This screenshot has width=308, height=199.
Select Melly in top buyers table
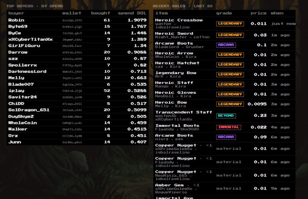click(16, 78)
